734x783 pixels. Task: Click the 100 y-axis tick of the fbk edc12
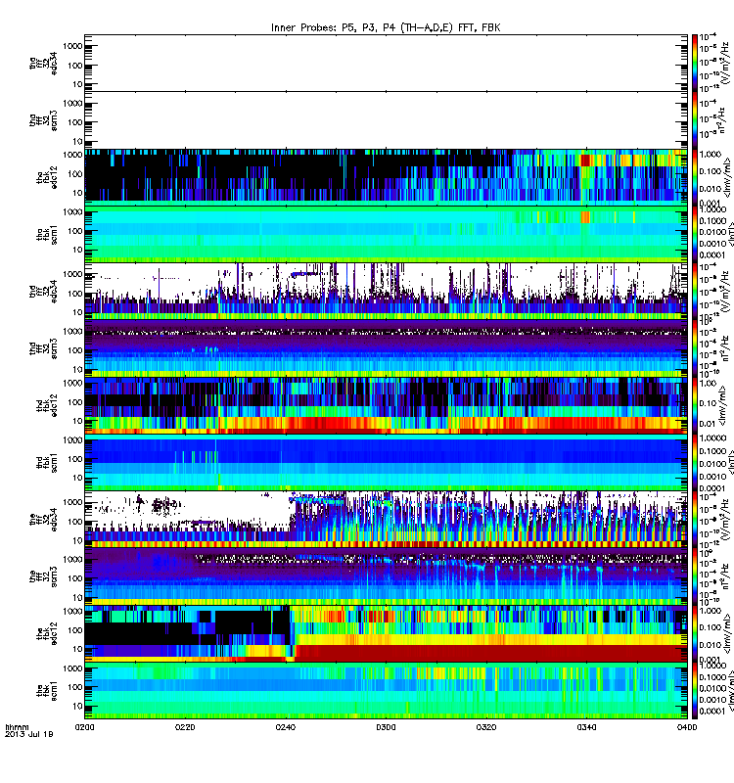pos(75,630)
